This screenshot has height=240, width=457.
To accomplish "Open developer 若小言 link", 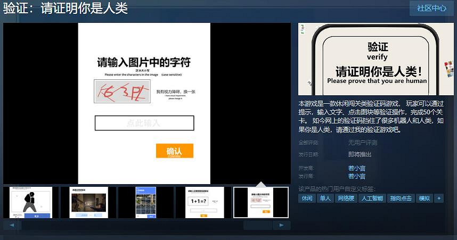I will 356,168.
